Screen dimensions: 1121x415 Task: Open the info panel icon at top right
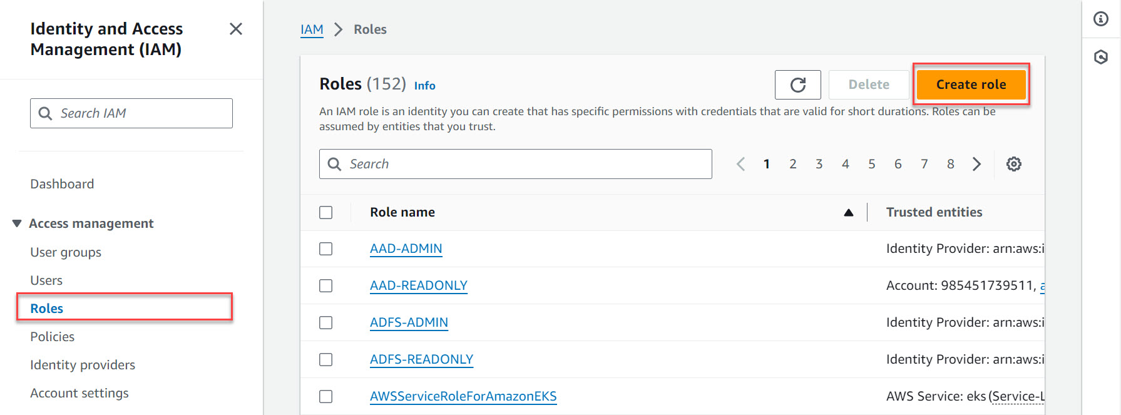[x=1100, y=19]
